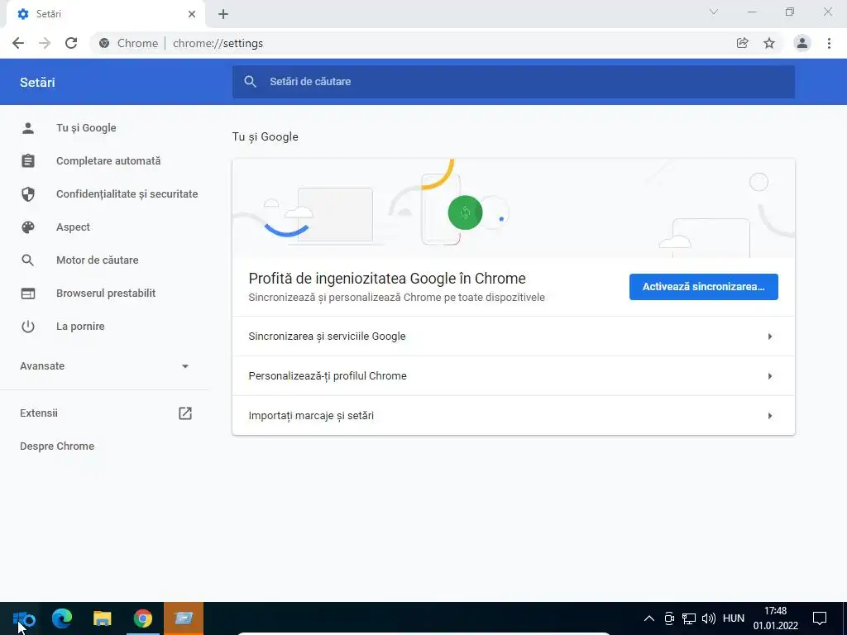Viewport: 847px width, 635px height.
Task: Expand Sincronizarea și serviciile Google arrow
Action: point(770,337)
